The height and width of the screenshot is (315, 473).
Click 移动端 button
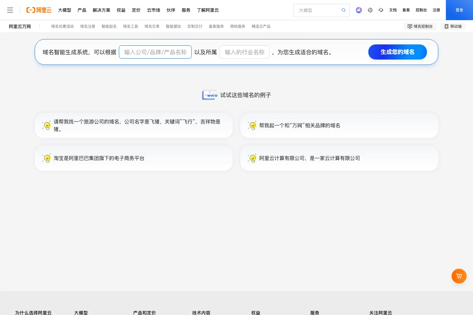point(453,26)
